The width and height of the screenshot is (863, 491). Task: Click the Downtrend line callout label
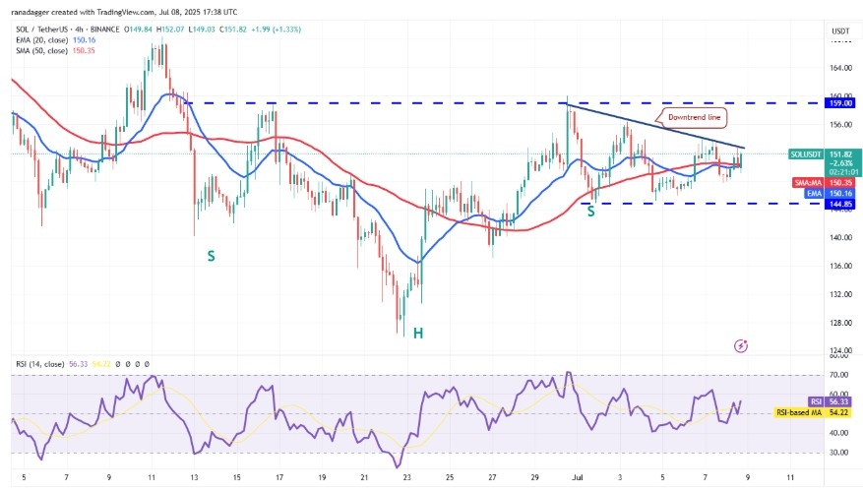694,117
